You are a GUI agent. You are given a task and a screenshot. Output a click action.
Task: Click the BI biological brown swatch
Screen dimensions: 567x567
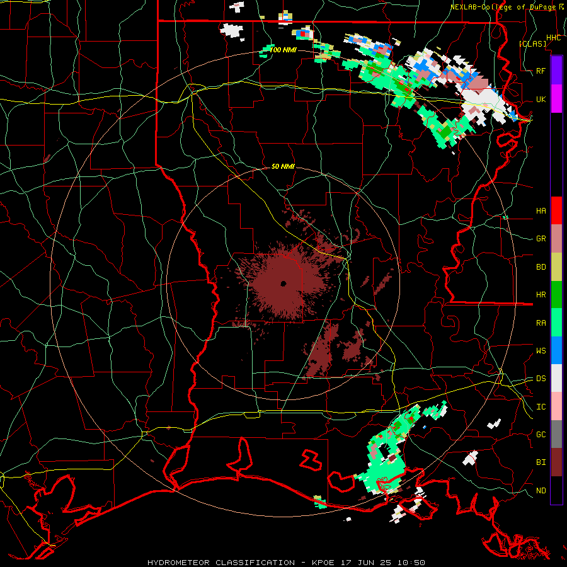pos(556,462)
